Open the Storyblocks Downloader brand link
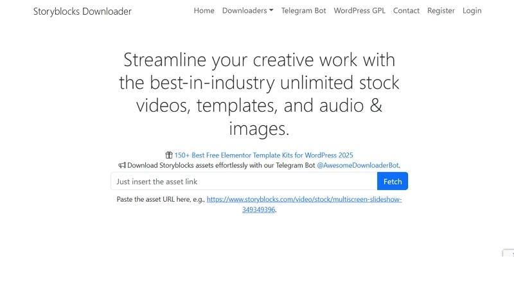 pyautogui.click(x=82, y=11)
